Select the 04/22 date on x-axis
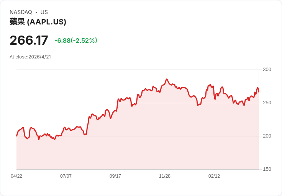Viewport: 282px width, 196px height. pos(16,176)
